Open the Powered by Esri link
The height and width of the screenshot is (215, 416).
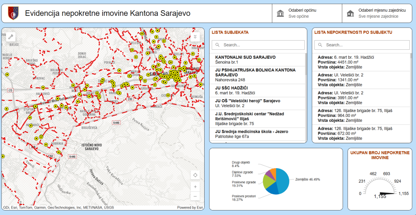190,207
